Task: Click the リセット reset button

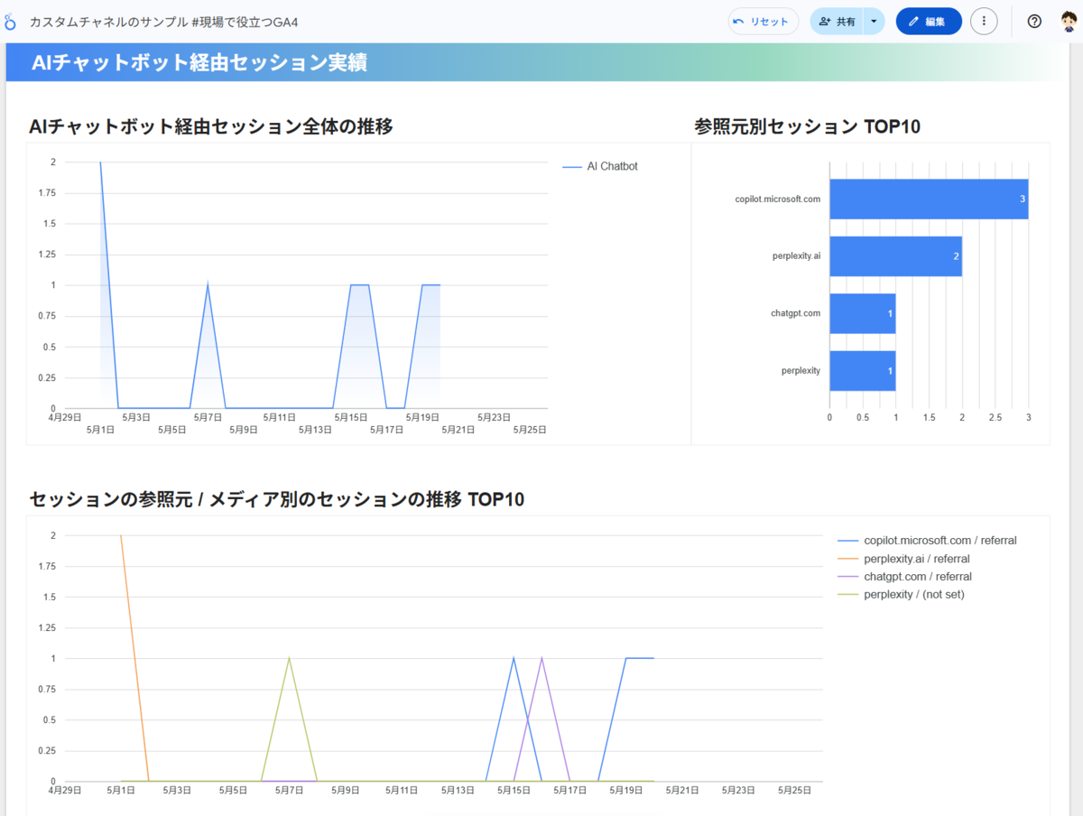Action: pyautogui.click(x=764, y=22)
